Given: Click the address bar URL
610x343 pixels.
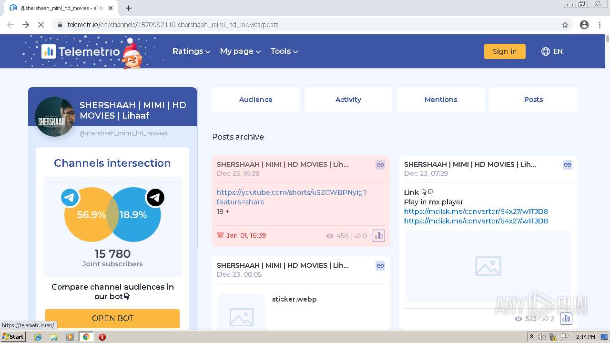Looking at the screenshot, I should [173, 25].
